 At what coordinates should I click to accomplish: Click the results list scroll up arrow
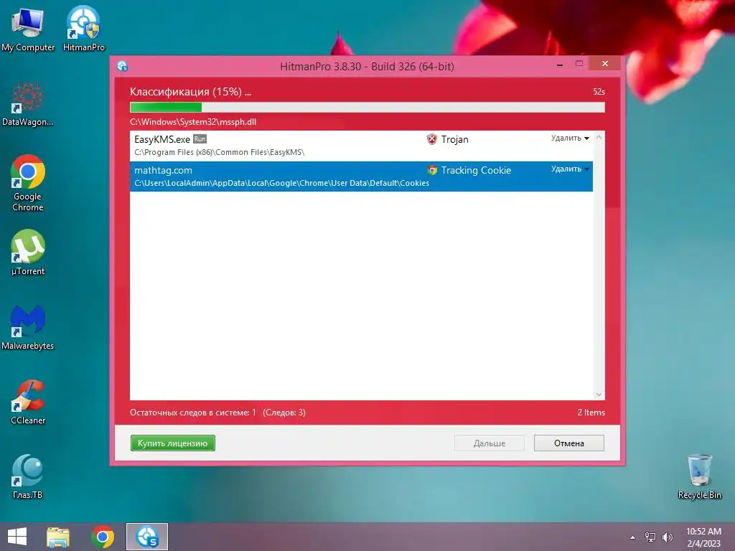(x=599, y=138)
